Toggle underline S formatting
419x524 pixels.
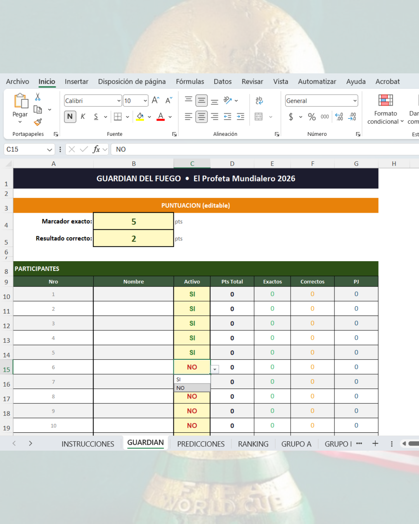(96, 116)
